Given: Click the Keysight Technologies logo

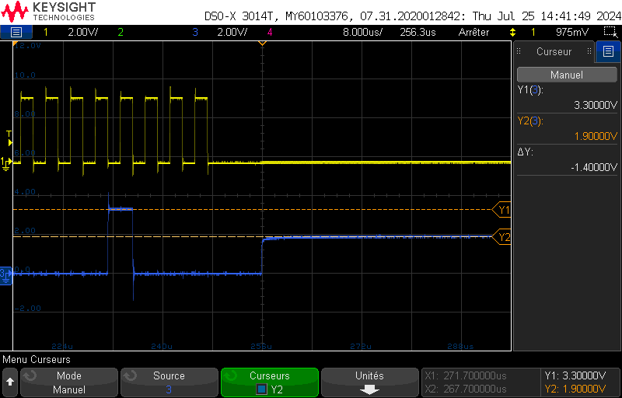Looking at the screenshot, I should [48, 11].
